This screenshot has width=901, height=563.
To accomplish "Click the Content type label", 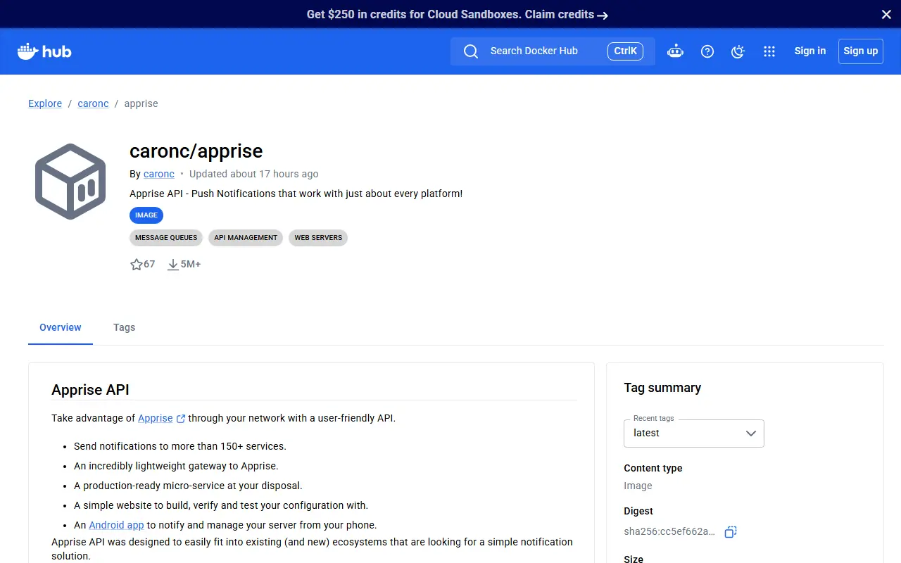I will [653, 468].
